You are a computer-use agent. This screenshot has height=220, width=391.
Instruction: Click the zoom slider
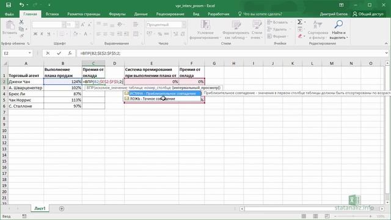[353, 216]
